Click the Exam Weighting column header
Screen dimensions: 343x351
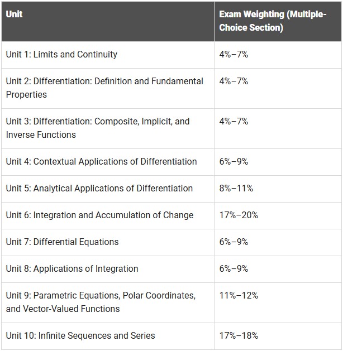(278, 22)
